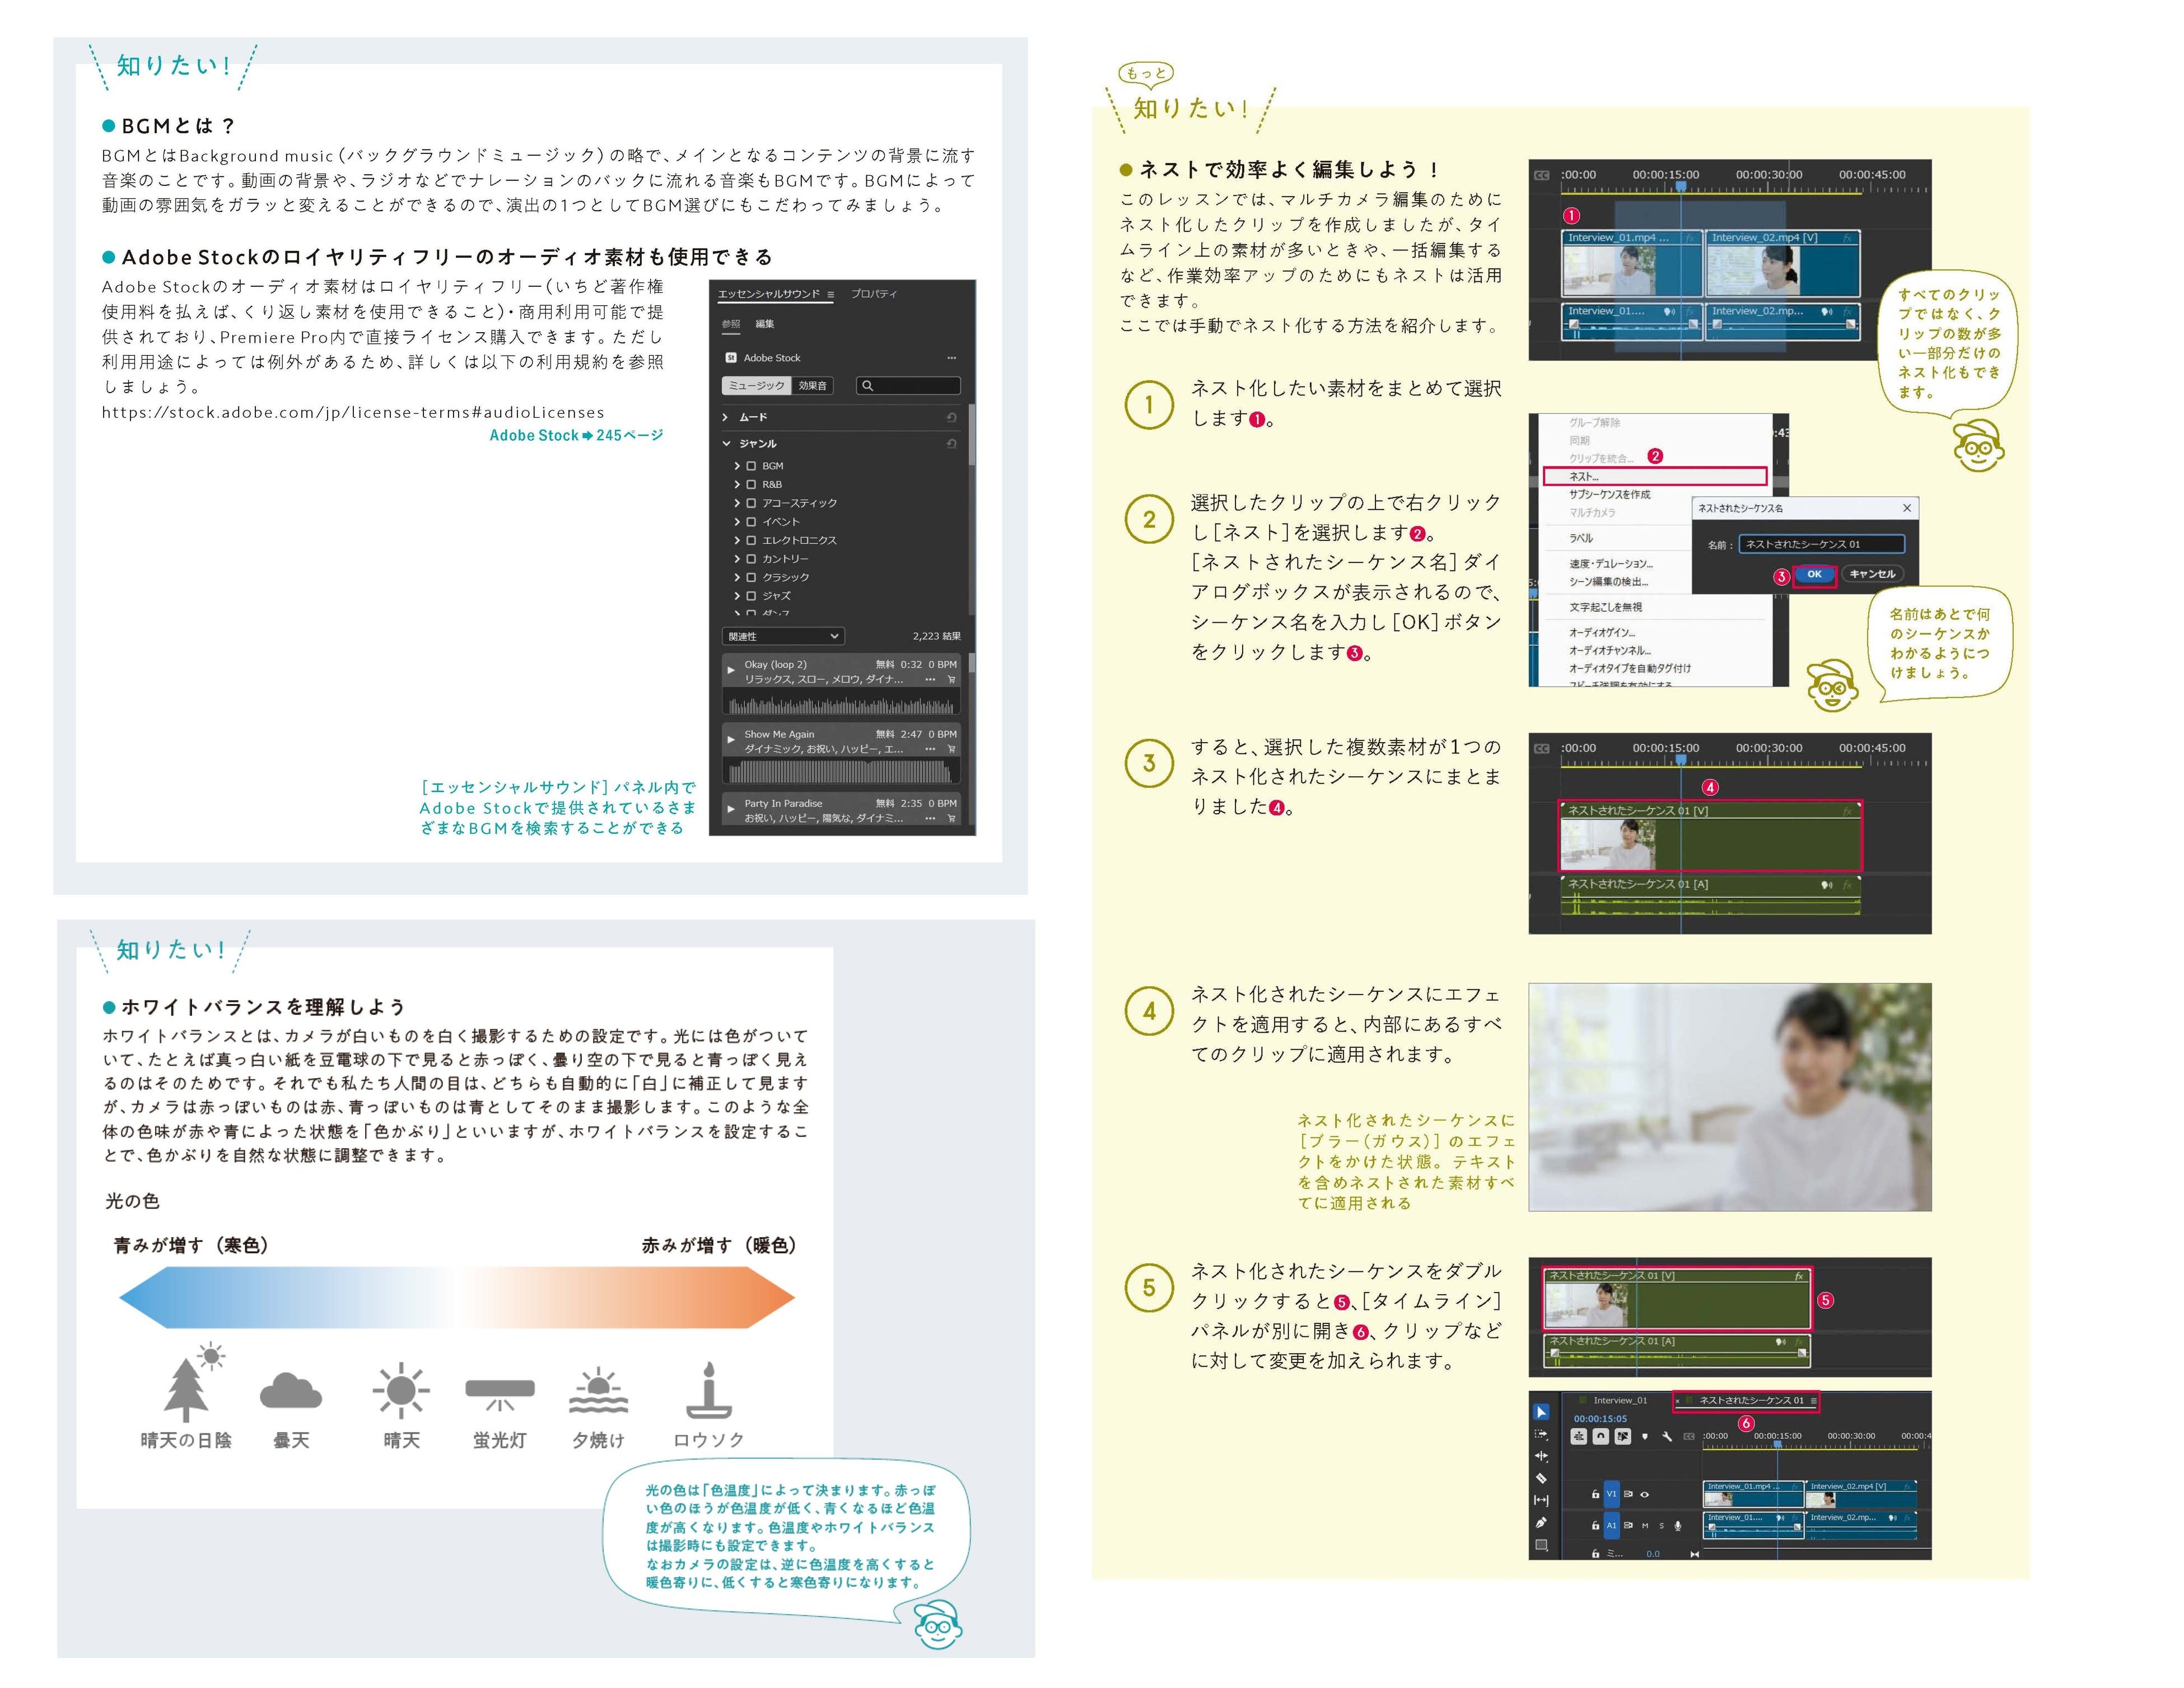Open the 関連性 sort dropdown
2184x1688 pixels.
pos(783,636)
